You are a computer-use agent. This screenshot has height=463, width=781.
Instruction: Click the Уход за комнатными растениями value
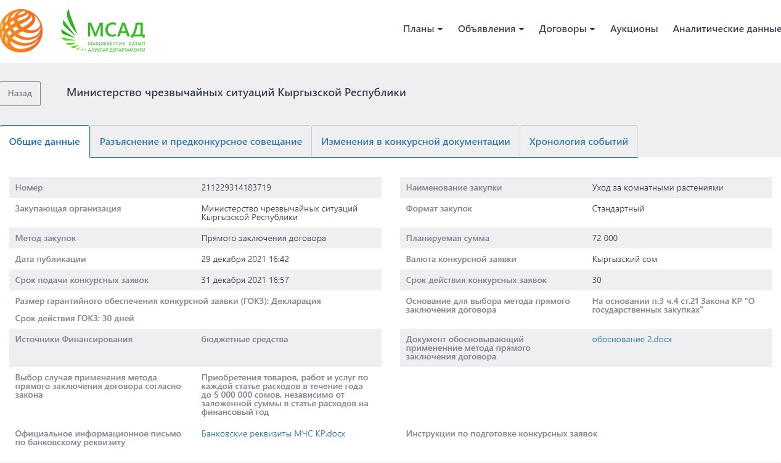pos(657,188)
